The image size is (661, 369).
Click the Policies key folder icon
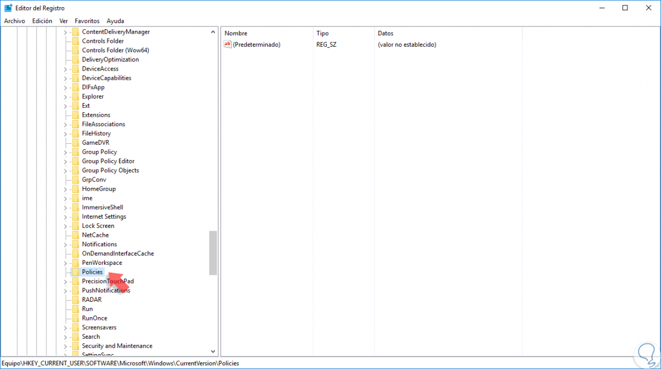click(75, 272)
